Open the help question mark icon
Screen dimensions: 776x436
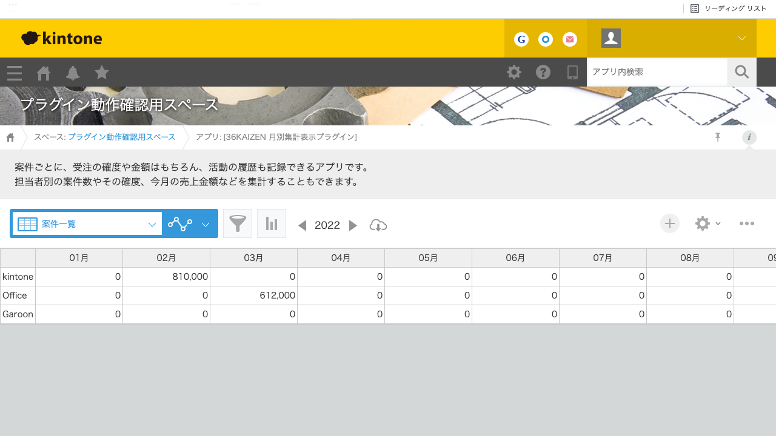[543, 73]
